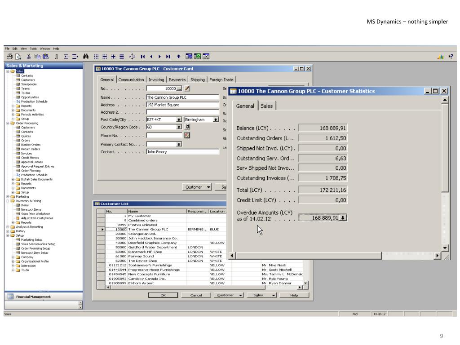
Task: Jump to the last record
Action: (168, 57)
